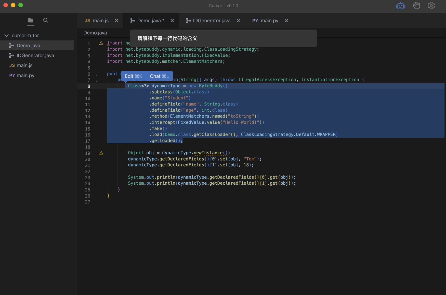
Task: Click the "Tom" string on line 20
Action: point(250,159)
